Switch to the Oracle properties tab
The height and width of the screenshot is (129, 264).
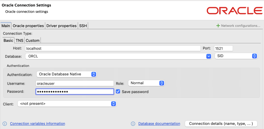(28, 26)
